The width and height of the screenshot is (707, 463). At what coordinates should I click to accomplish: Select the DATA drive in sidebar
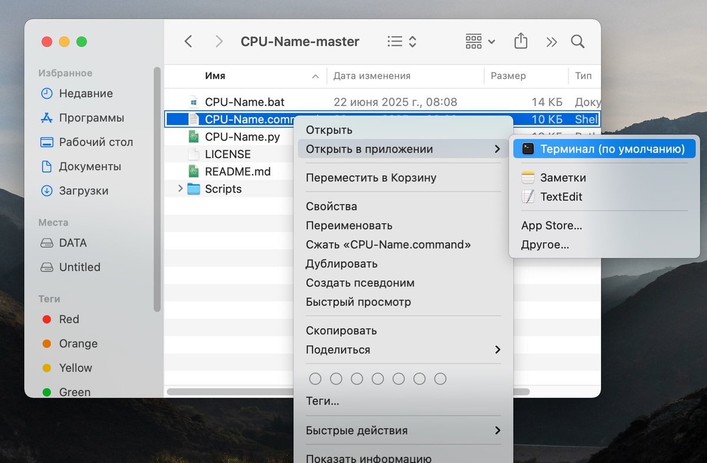coord(72,243)
